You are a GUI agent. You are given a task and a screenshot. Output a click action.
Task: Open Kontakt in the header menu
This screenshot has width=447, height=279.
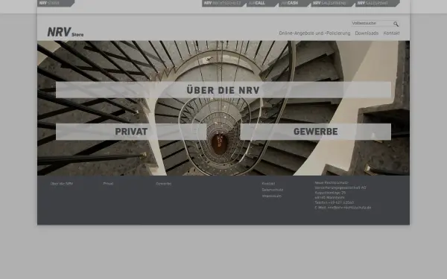391,33
